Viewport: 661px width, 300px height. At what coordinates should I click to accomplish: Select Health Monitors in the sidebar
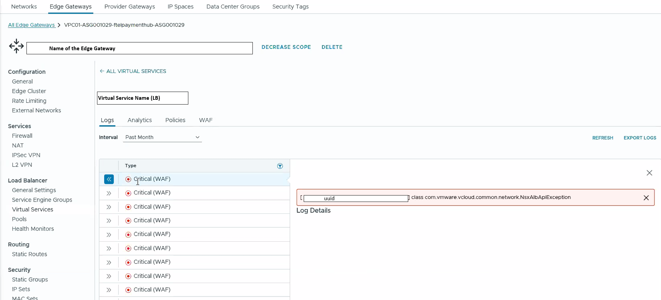coord(33,229)
